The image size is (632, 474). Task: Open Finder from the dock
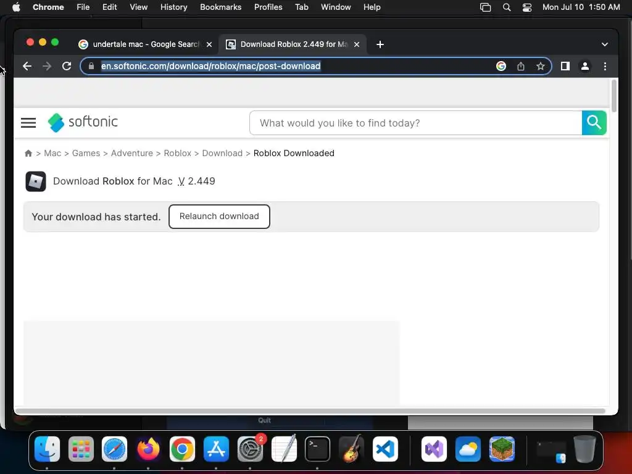coord(47,449)
